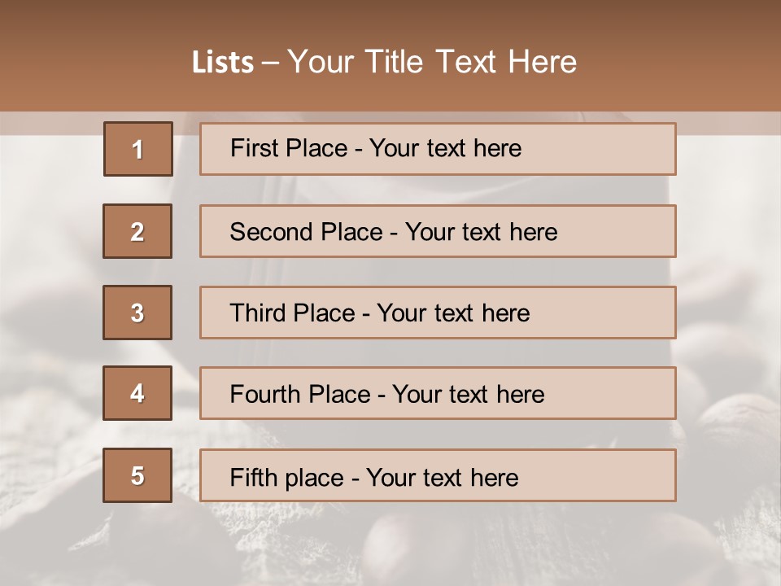The height and width of the screenshot is (586, 781).
Task: Click Your text here in the Fifth place row
Action: coord(443,477)
